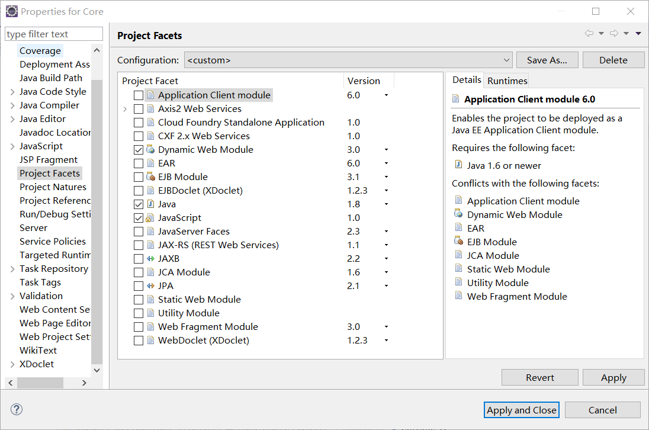Click the Dynamic Web Module globe icon
Image resolution: width=649 pixels, height=430 pixels.
click(x=150, y=149)
